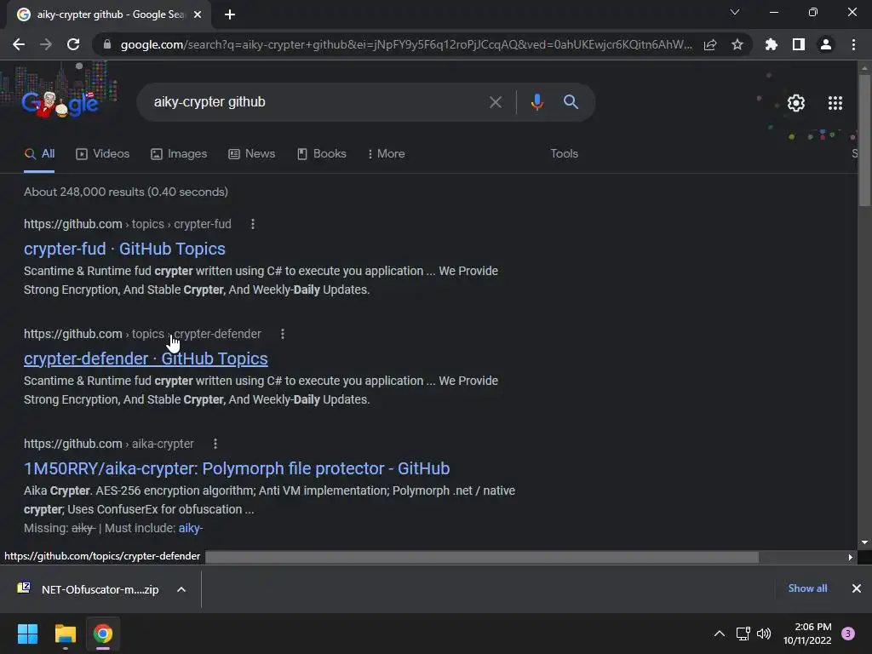Clear the search box with the X icon
872x654 pixels.
click(495, 102)
